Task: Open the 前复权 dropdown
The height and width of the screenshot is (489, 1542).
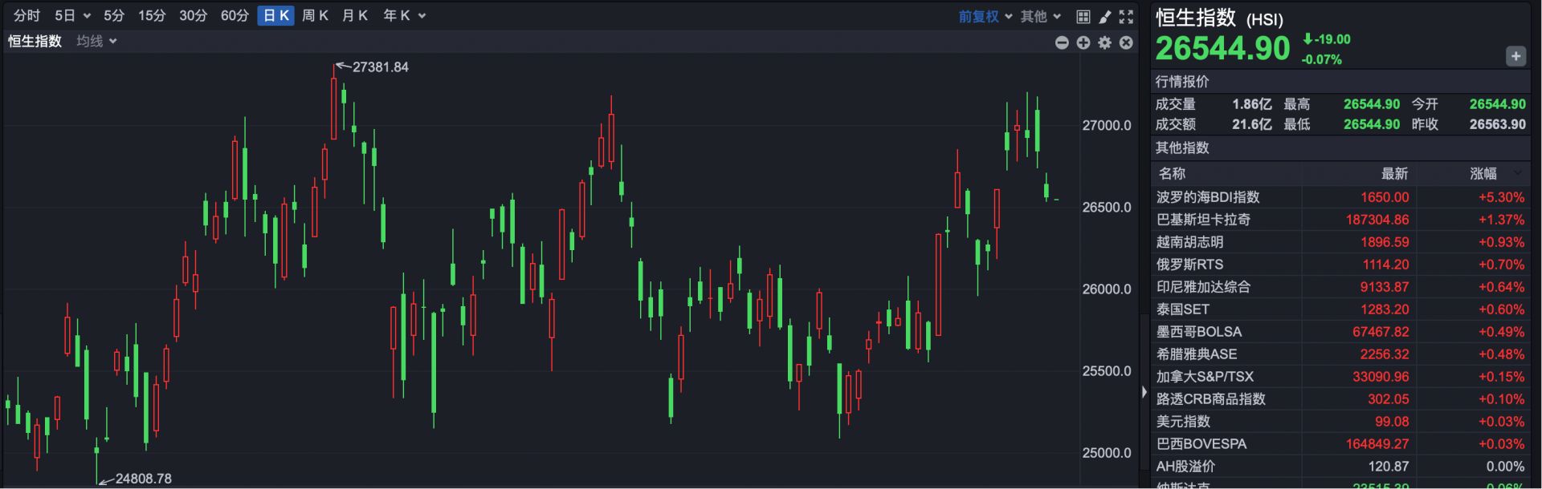Action: (x=985, y=16)
